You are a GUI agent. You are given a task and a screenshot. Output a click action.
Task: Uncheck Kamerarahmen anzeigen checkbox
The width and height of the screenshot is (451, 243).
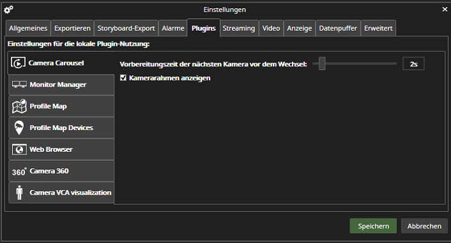123,78
